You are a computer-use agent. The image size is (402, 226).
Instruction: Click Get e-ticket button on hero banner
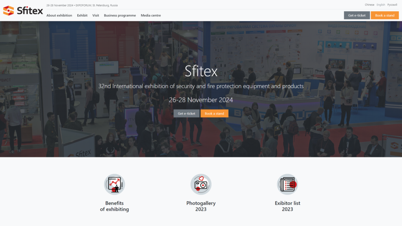coord(186,113)
